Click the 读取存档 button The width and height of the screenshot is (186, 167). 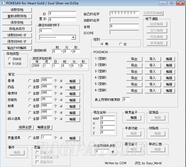pos(17,10)
